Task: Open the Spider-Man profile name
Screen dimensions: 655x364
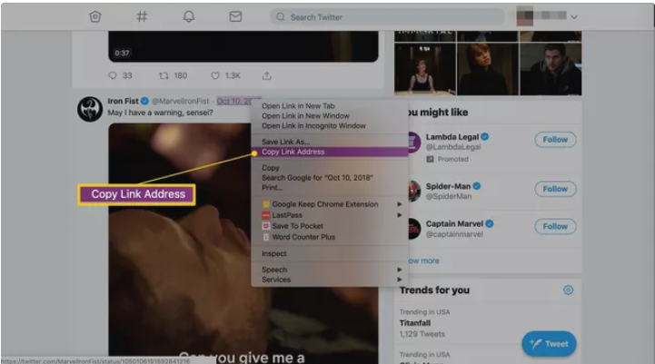Action: click(448, 186)
